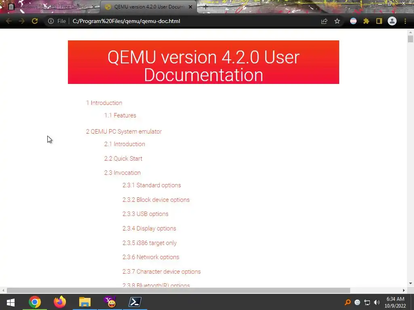414x310 pixels.
Task: Click the orange search tray icon
Action: coord(348,302)
